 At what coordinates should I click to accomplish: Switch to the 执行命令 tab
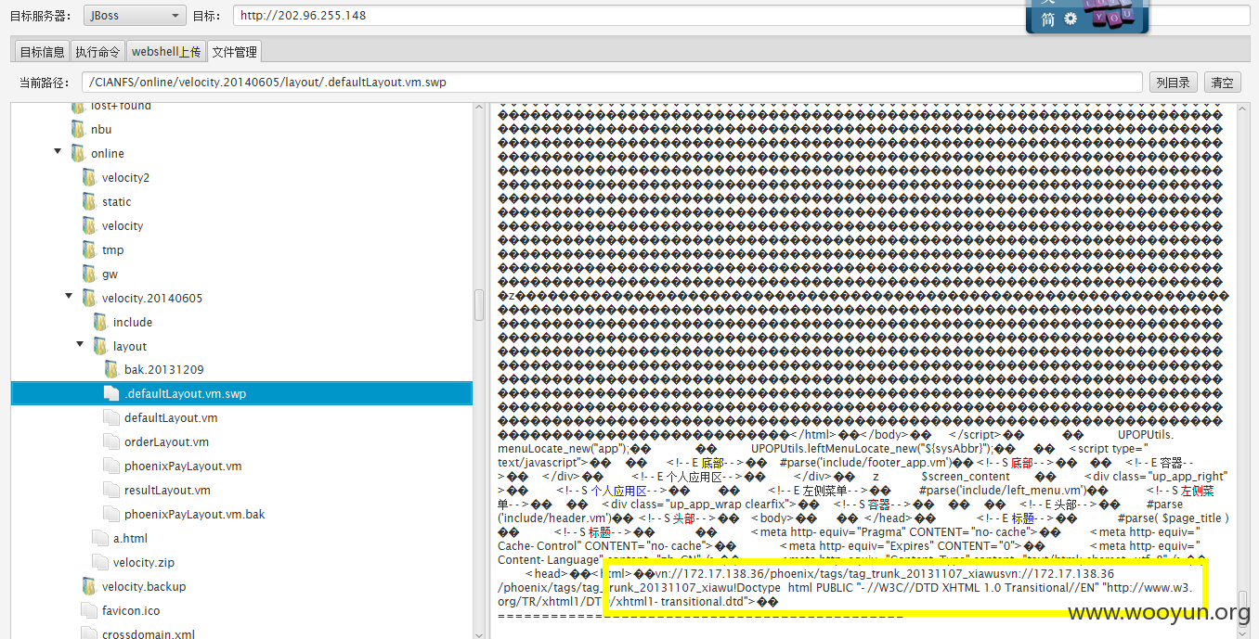coord(98,52)
